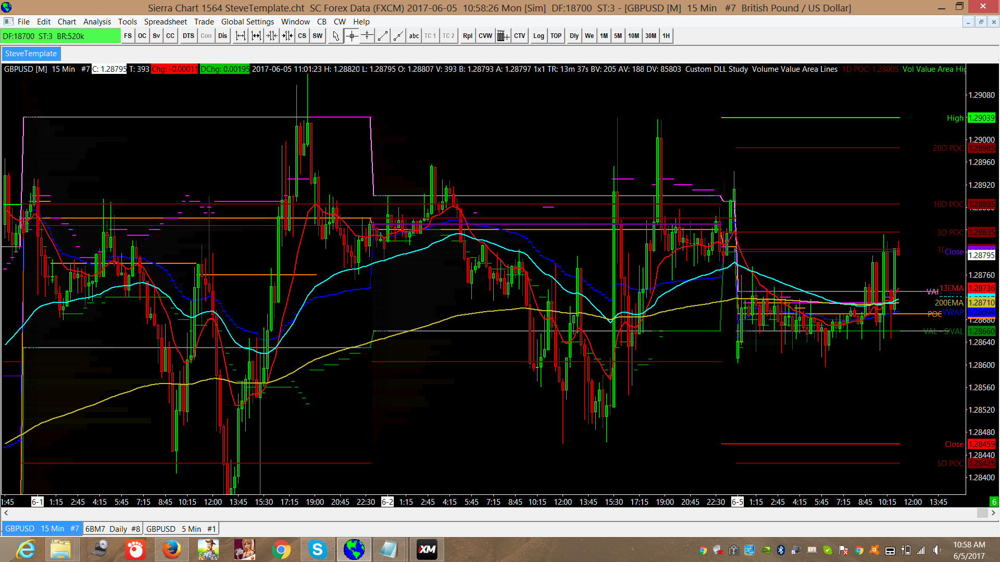Screen dimensions: 1000x562
Task: Select the line drawing tool
Action: tap(383, 36)
